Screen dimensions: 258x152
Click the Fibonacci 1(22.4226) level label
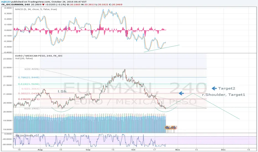[32, 69]
